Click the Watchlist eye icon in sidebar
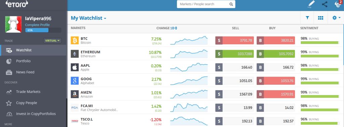Screen dimensions: 344x127 [9, 50]
